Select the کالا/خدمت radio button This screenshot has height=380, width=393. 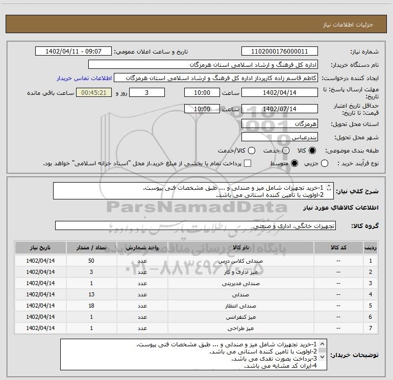coord(252,150)
